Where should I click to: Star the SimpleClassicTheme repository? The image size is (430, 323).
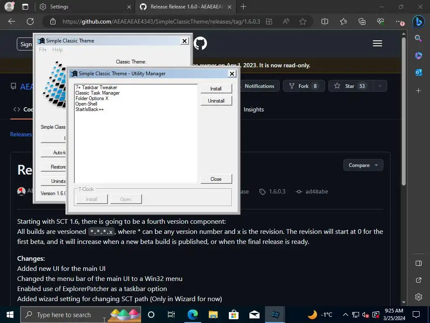[x=350, y=86]
